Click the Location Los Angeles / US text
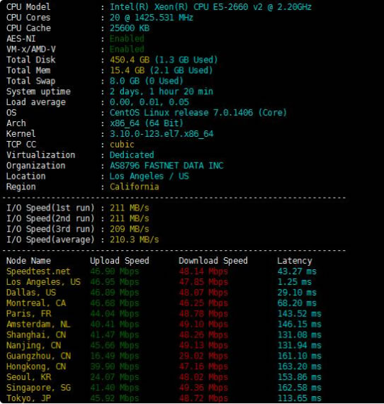The width and height of the screenshot is (384, 404). [x=149, y=176]
